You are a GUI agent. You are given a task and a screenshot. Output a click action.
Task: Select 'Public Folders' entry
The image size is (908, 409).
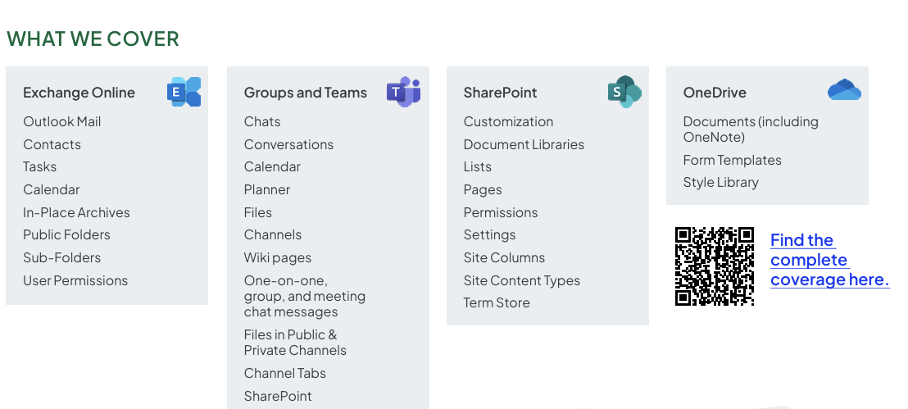(x=66, y=234)
